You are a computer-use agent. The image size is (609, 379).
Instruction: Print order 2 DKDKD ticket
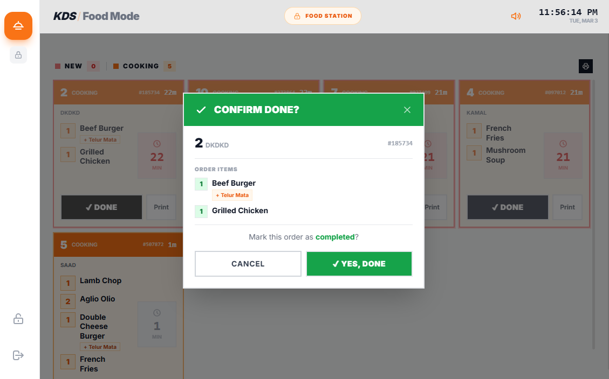(161, 207)
